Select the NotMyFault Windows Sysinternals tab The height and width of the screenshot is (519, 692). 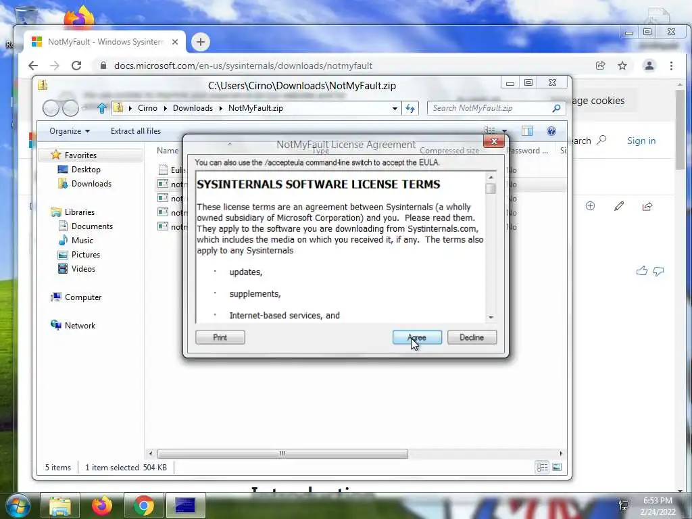click(104, 42)
